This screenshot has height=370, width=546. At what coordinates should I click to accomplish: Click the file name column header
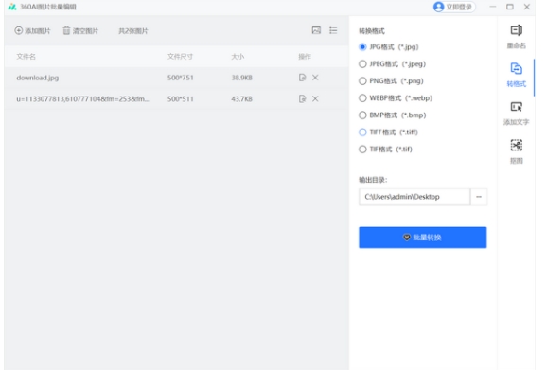click(26, 57)
